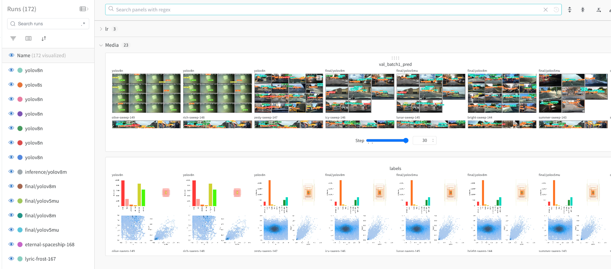This screenshot has width=611, height=269.
Task: Click the expand all panels icon
Action: point(570,10)
